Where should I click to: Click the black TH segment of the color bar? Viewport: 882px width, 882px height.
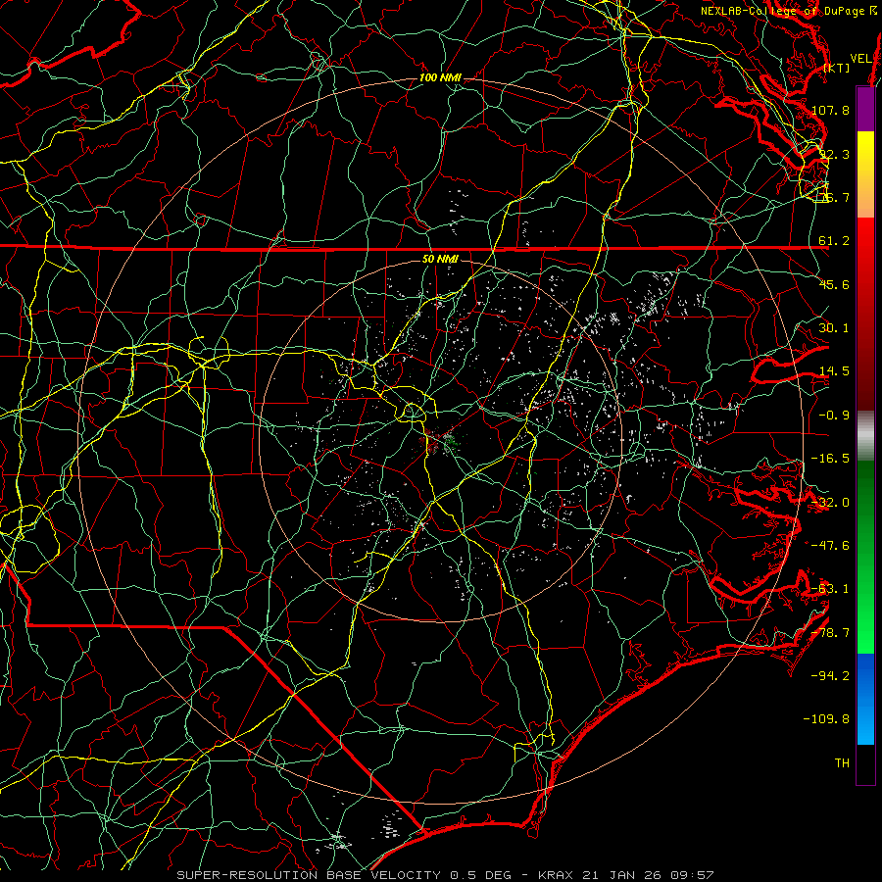865,763
